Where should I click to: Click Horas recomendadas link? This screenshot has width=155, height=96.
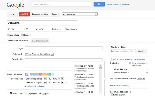[x=120, y=85]
